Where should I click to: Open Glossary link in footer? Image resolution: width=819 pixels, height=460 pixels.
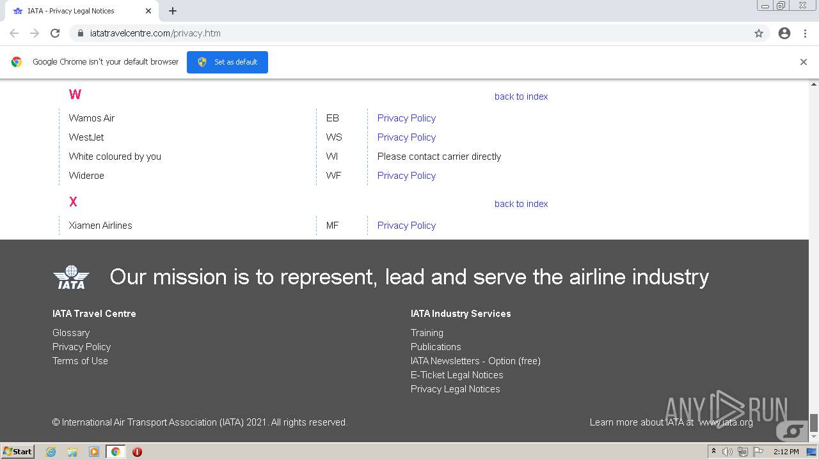point(71,333)
